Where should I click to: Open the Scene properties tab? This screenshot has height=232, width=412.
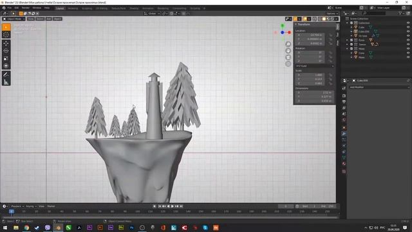point(344,114)
